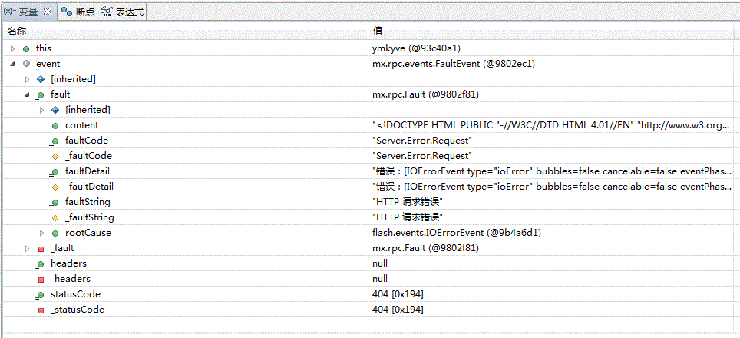Select the 'statusCode' row label
This screenshot has height=338, width=740.
[75, 294]
